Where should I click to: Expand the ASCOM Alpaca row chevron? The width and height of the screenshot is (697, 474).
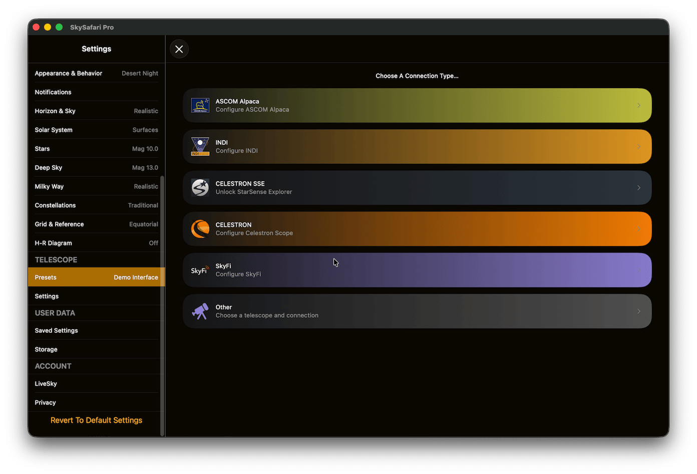pos(639,105)
